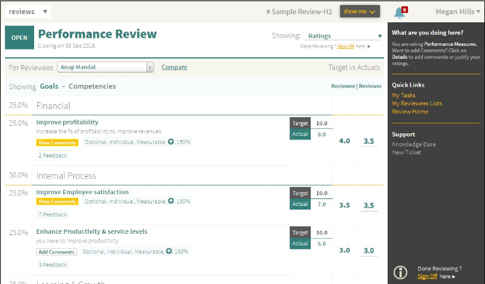Click the info icon near Done Reviewing
This screenshot has height=284, width=485.
tap(401, 272)
